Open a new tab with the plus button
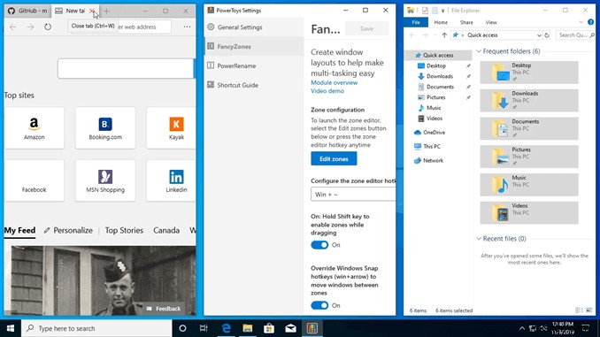 click(106, 11)
